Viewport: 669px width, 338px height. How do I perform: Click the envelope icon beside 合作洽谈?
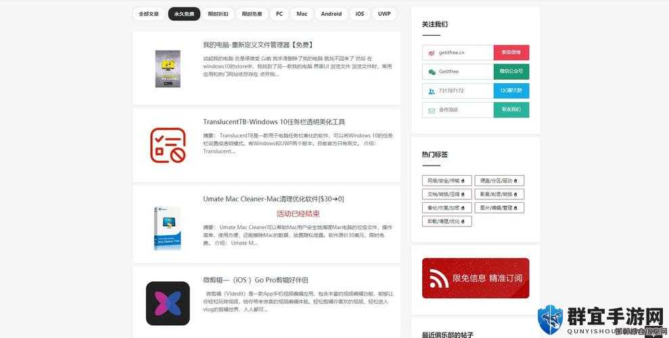pyautogui.click(x=432, y=110)
